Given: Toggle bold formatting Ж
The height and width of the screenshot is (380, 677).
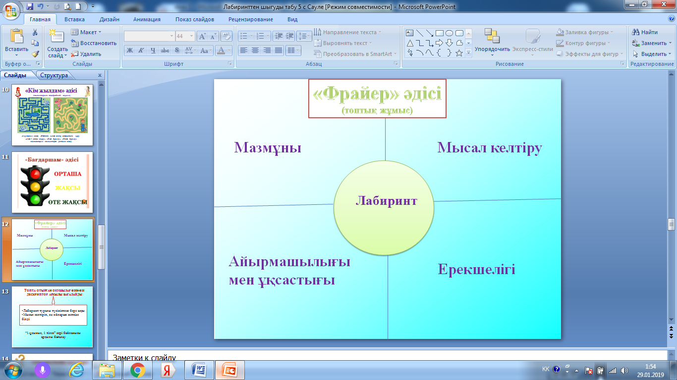Looking at the screenshot, I should 129,50.
